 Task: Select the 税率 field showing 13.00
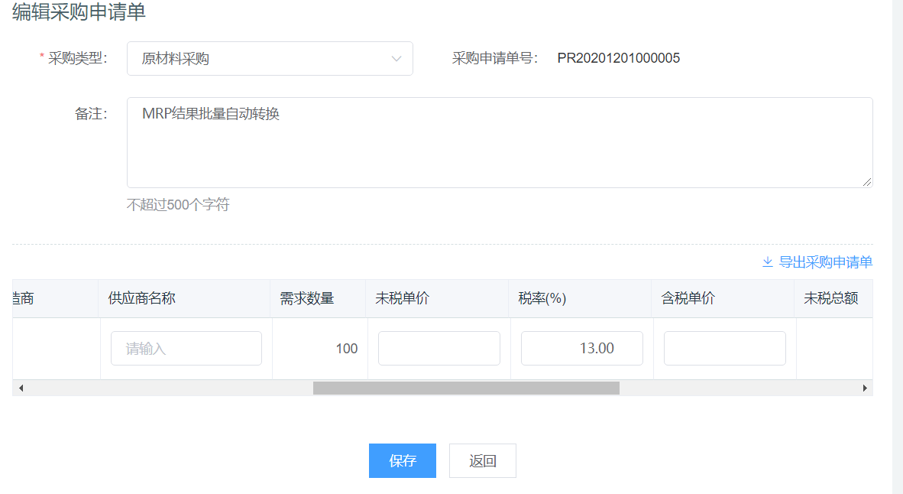click(582, 349)
